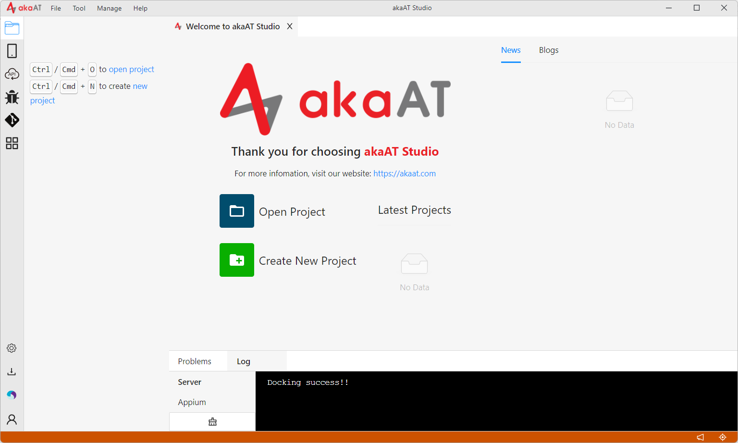Click the blue Open Project folder icon
Viewport: 738px width, 443px height.
(237, 211)
